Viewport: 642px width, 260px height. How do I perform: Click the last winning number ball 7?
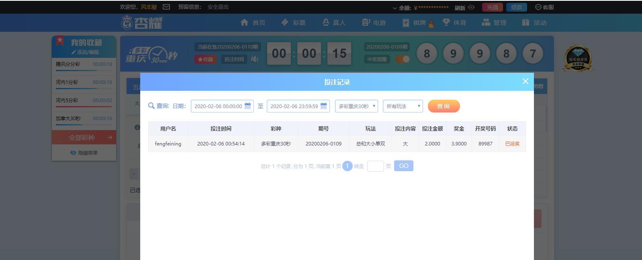click(x=533, y=53)
